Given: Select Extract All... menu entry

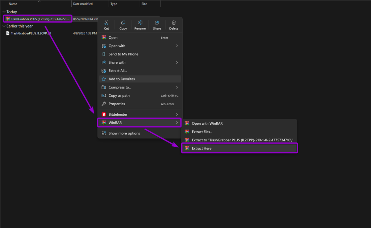Looking at the screenshot, I should pyautogui.click(x=140, y=70).
